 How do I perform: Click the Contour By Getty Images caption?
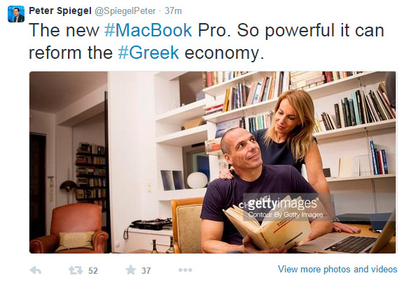(x=286, y=215)
